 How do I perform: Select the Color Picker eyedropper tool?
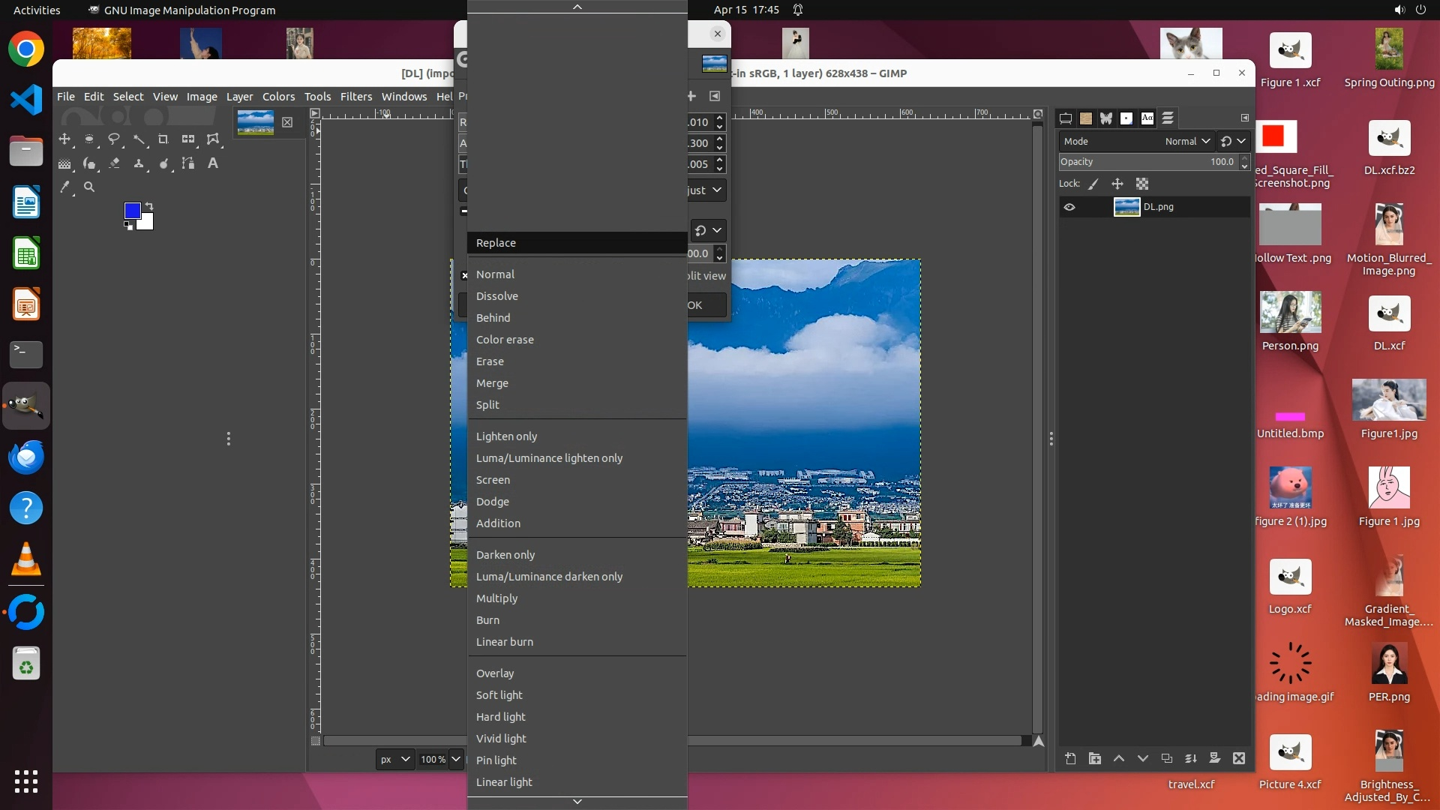65,187
